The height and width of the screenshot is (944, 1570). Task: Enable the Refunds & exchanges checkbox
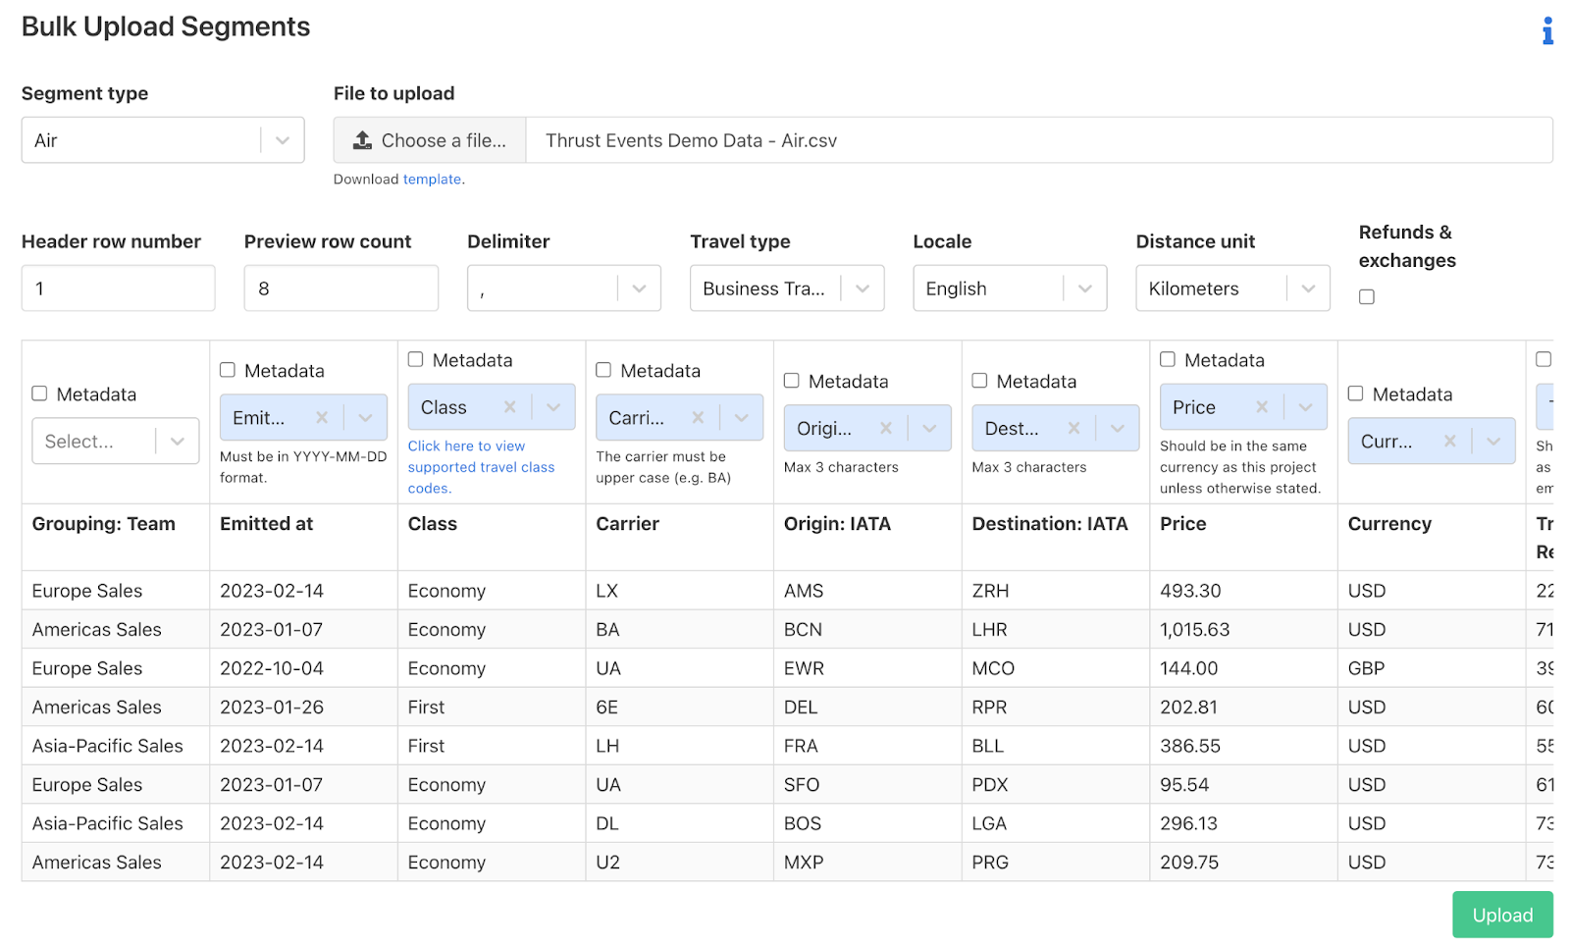click(1367, 297)
